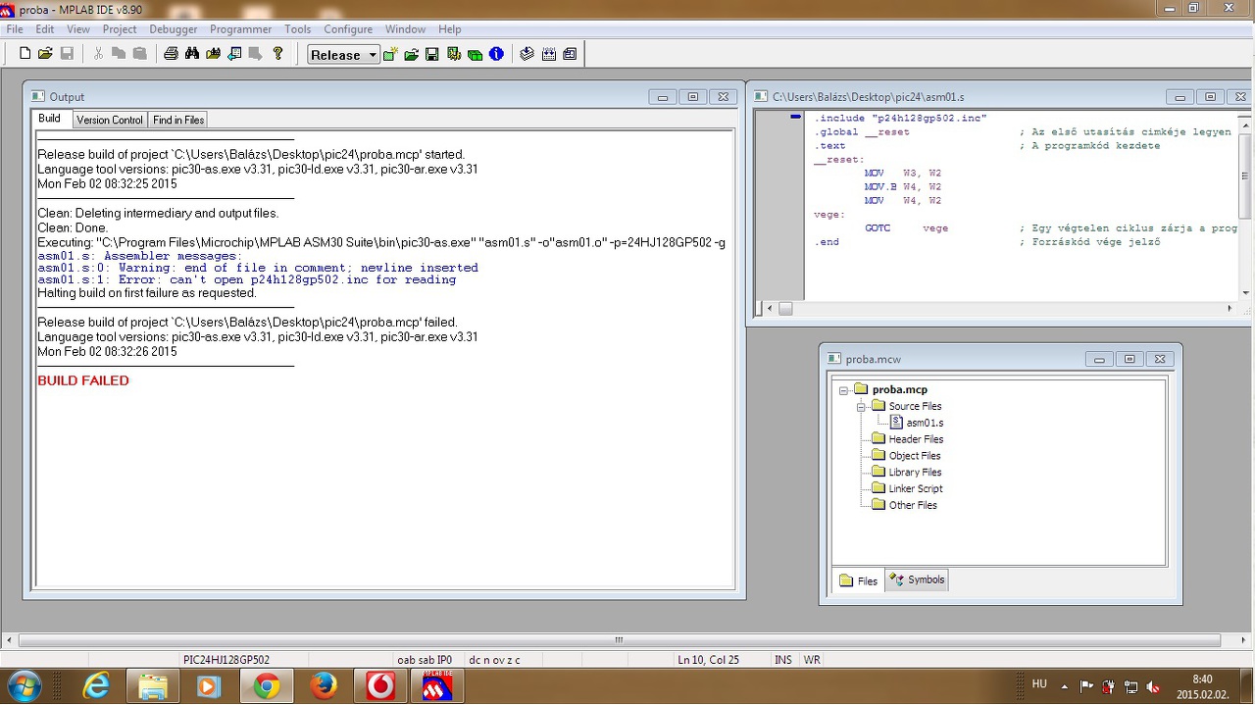Select the proba.mcp project root node
1255x705 pixels.
click(899, 389)
